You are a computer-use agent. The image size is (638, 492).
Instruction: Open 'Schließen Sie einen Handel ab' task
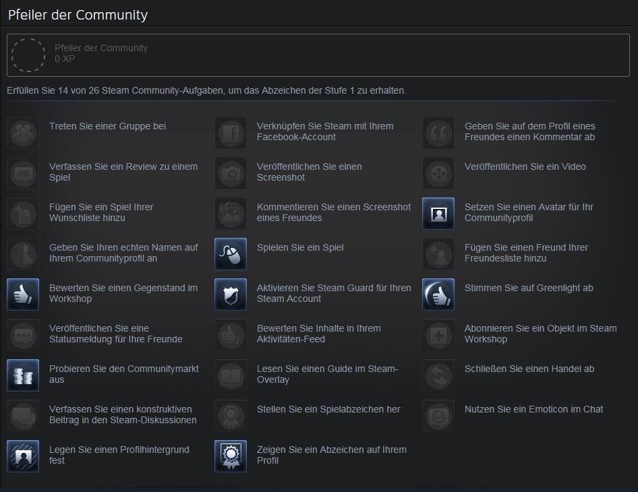pos(529,369)
